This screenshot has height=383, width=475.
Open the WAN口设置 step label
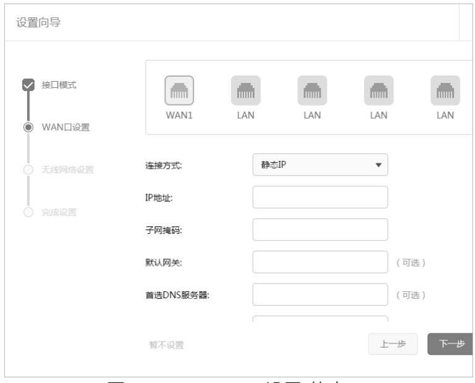tap(65, 127)
